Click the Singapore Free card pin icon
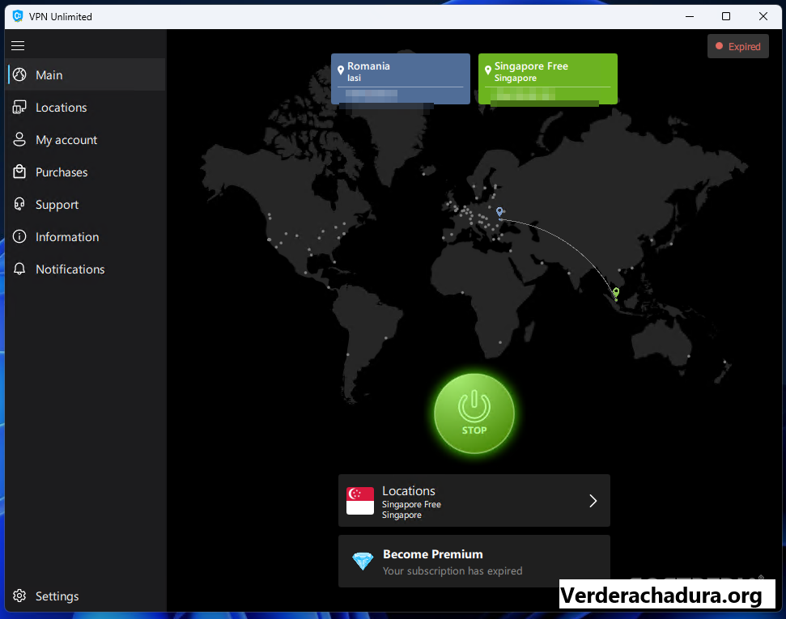The height and width of the screenshot is (619, 786). pos(488,70)
